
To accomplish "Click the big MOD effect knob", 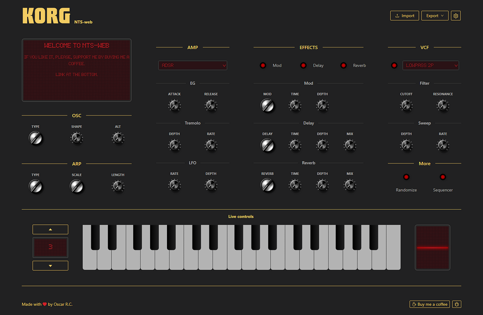I will (267, 105).
